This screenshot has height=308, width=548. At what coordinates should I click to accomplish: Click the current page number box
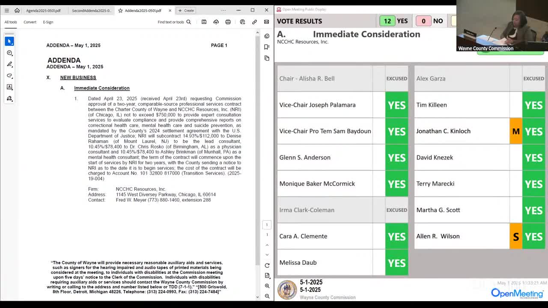tap(267, 225)
